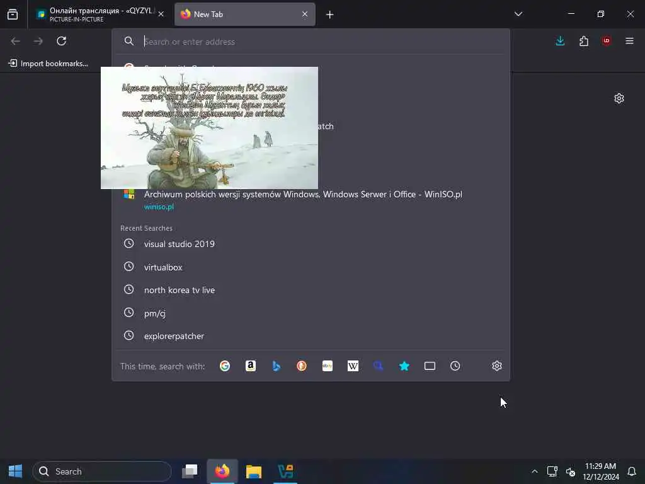
Task: Open WinISO.pl archive suggestion
Action: (x=311, y=200)
